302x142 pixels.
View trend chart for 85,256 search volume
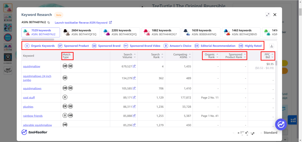(x=134, y=125)
